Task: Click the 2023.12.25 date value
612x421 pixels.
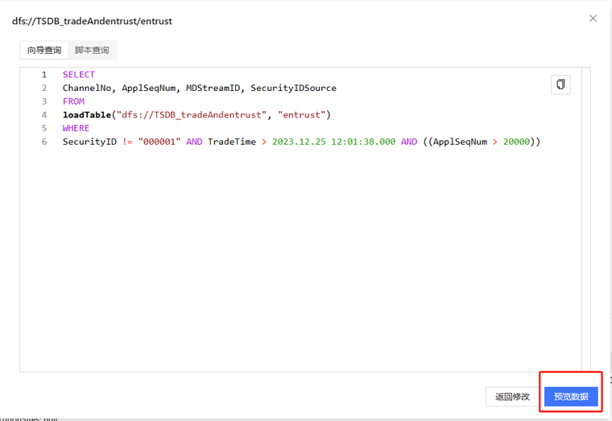Action: pos(298,142)
